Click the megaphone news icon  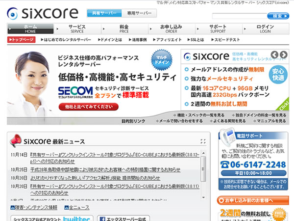tap(16, 140)
